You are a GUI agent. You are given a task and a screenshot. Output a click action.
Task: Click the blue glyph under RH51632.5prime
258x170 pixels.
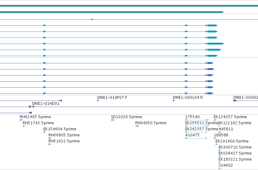50,144
